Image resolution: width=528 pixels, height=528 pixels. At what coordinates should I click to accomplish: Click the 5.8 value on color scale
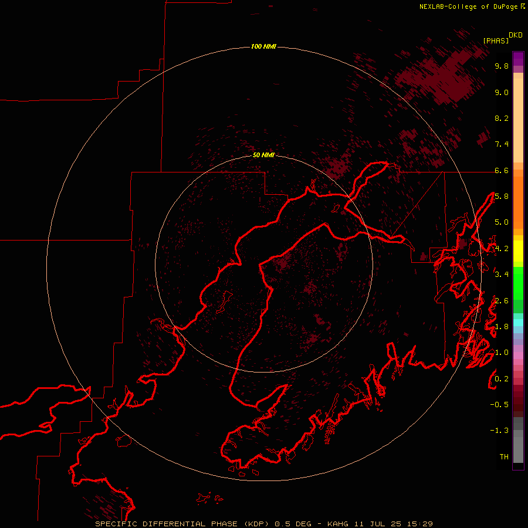502,197
